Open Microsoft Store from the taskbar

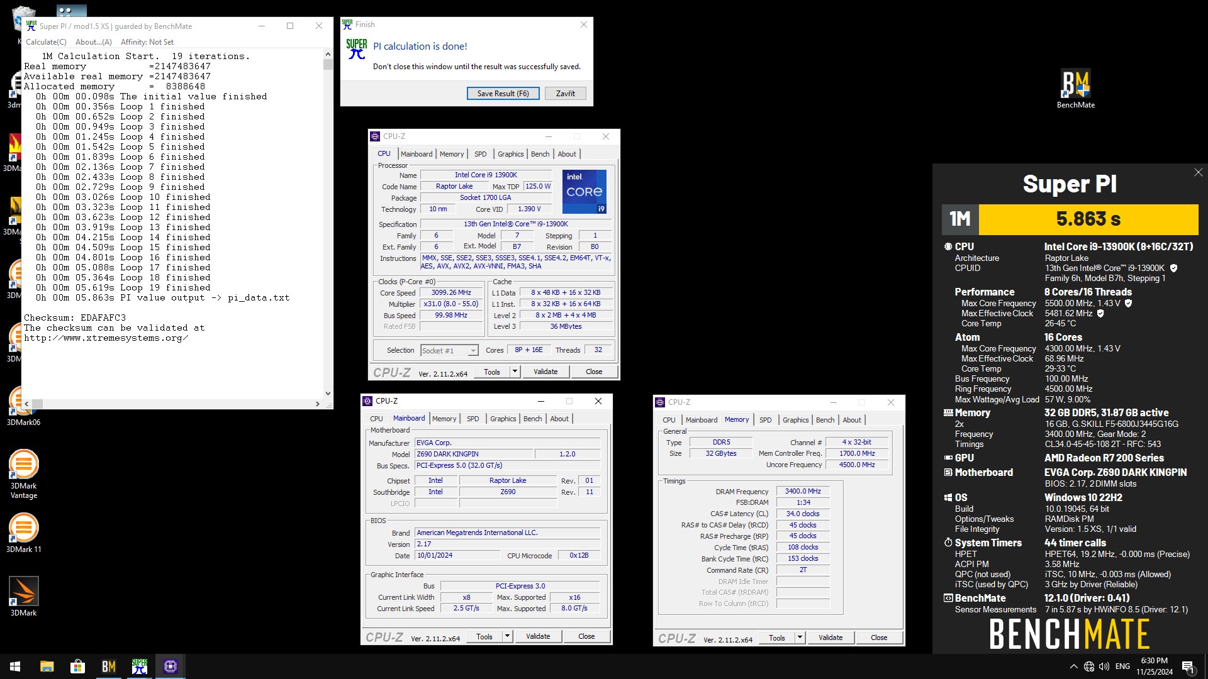point(78,666)
